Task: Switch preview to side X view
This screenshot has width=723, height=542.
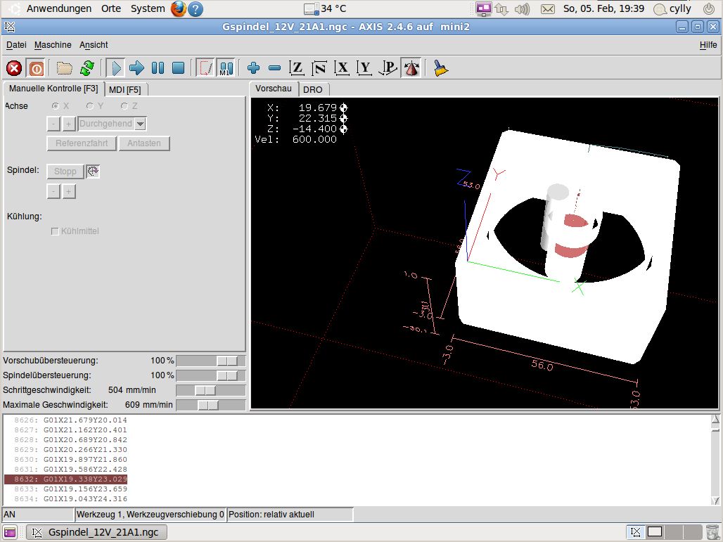Action: (342, 68)
